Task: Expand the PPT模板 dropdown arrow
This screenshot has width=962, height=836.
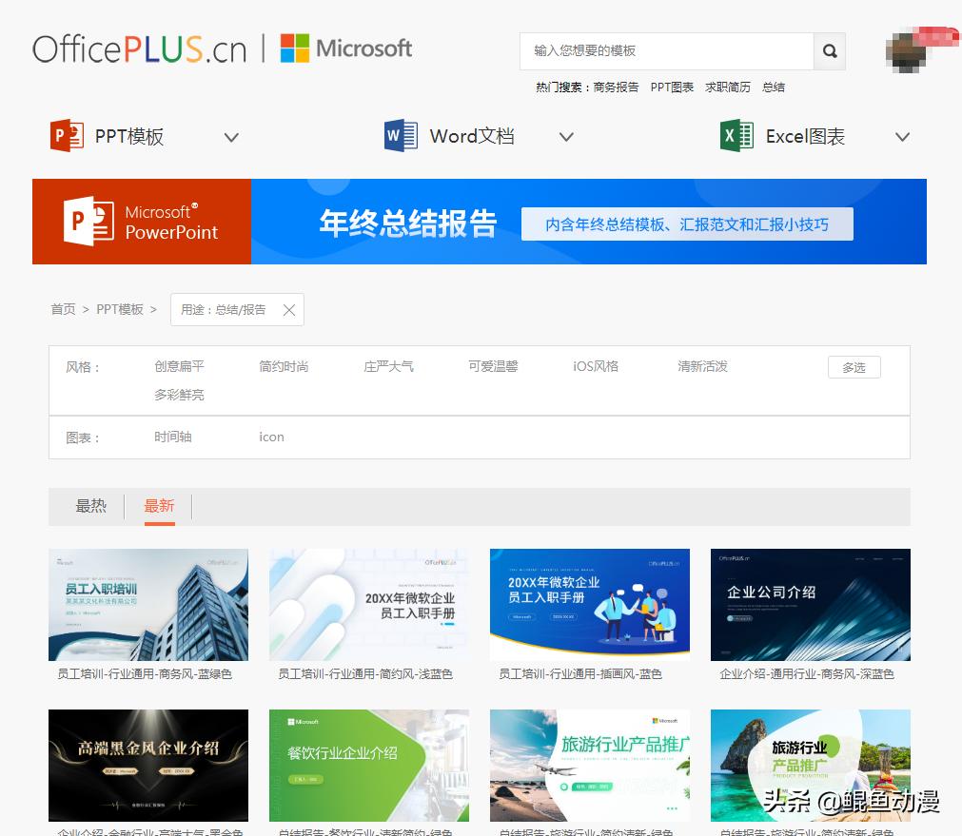Action: point(231,137)
